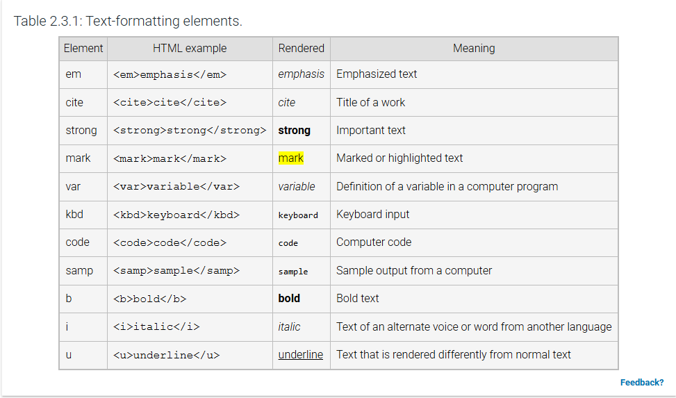Click the 'samp' element name cell
Image resolution: width=676 pixels, height=398 pixels.
pyautogui.click(x=79, y=270)
